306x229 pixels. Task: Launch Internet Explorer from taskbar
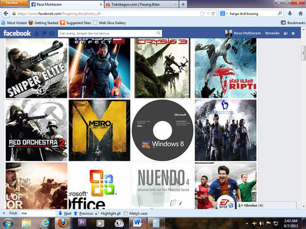point(45,223)
